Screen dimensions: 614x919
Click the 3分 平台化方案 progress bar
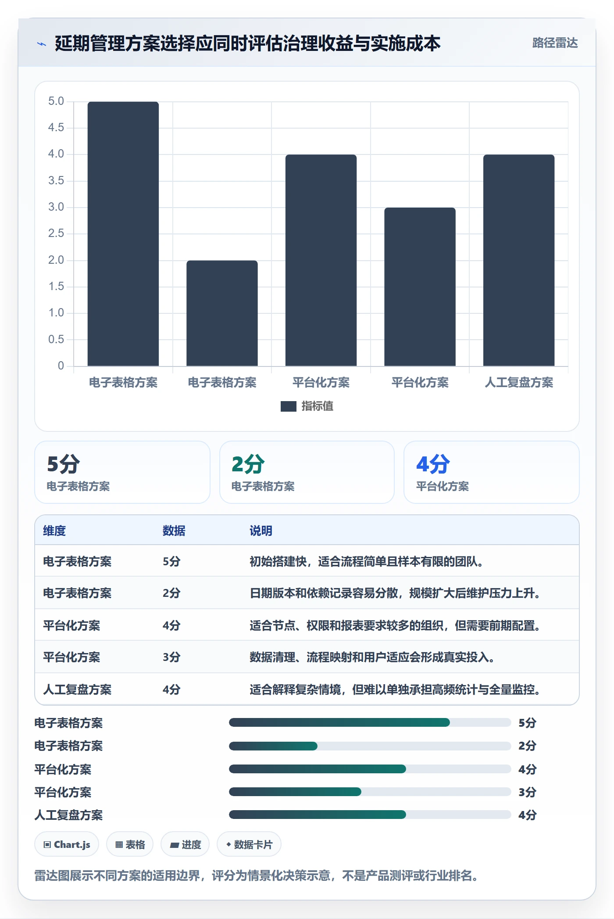click(x=370, y=792)
